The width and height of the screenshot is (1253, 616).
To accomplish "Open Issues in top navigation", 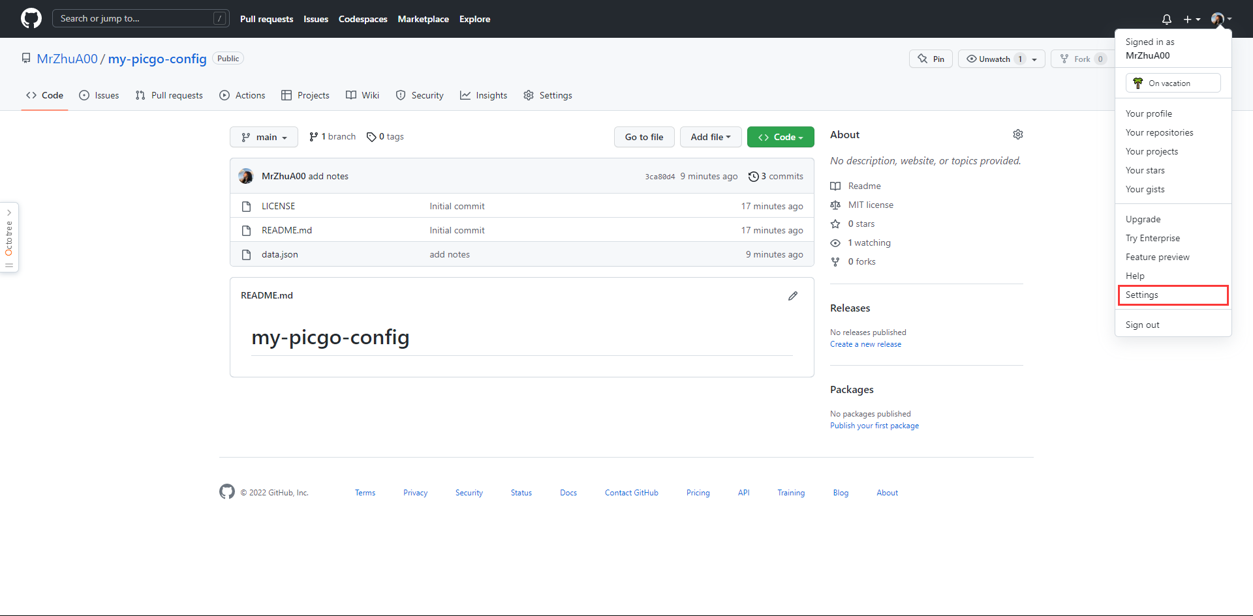I will 316,19.
